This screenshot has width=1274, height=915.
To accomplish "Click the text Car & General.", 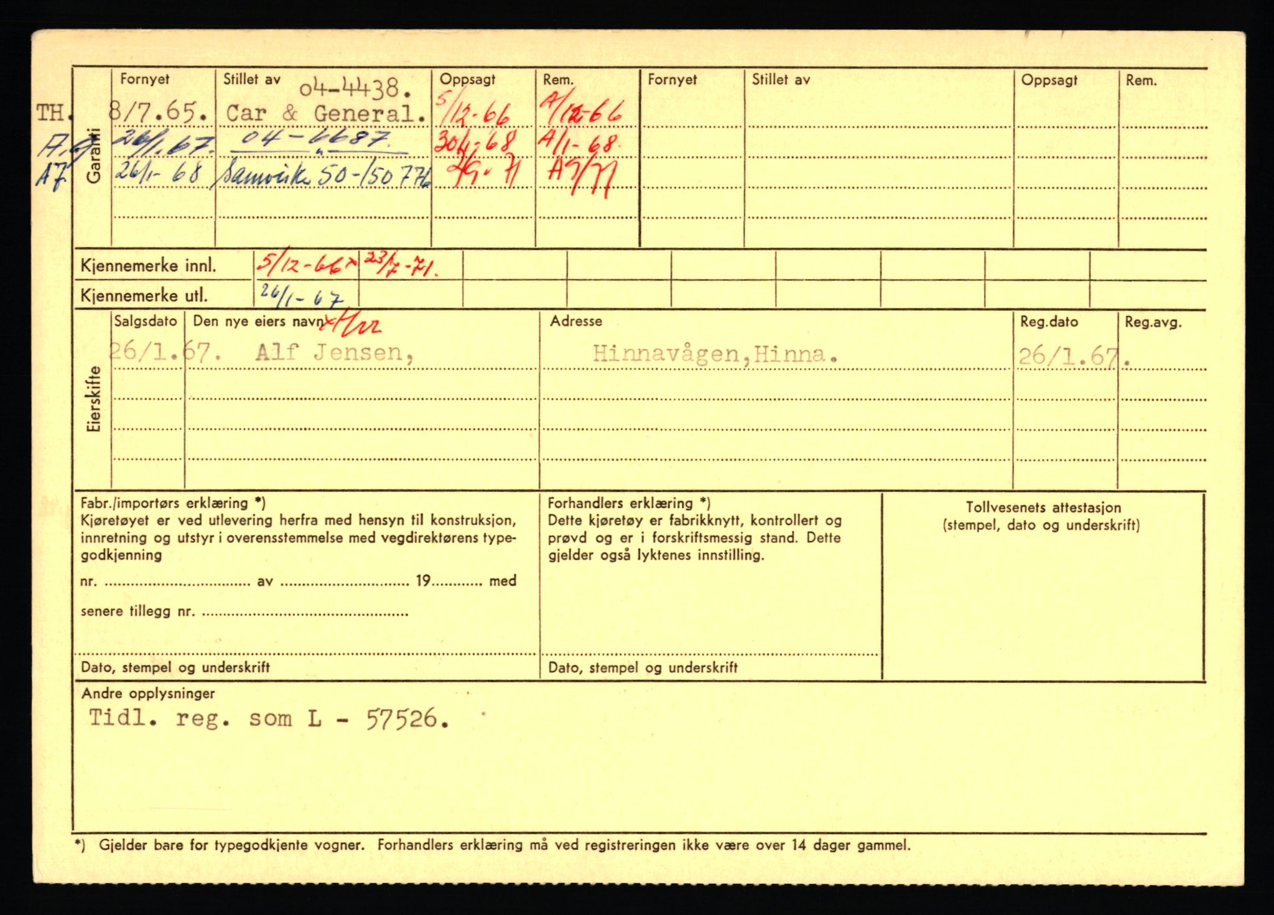I will click(x=327, y=113).
